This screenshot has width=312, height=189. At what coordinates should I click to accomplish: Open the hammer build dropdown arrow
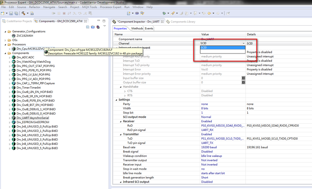[27, 13]
